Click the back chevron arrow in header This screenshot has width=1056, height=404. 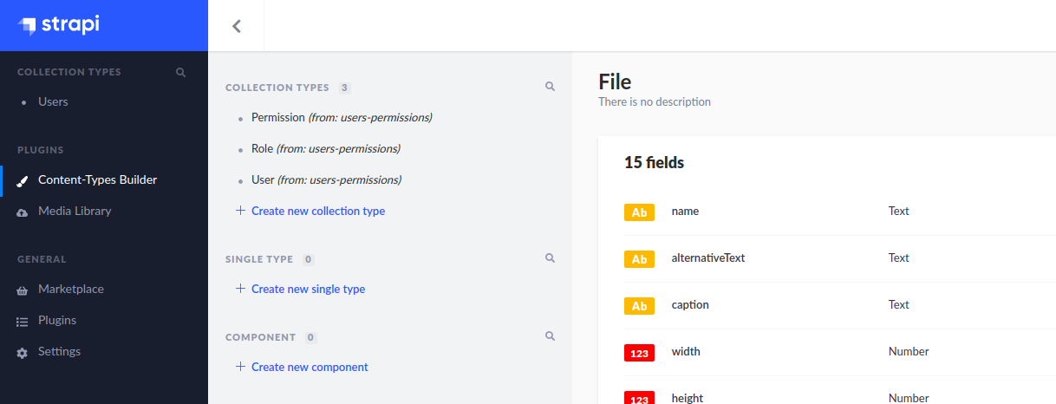click(x=237, y=26)
